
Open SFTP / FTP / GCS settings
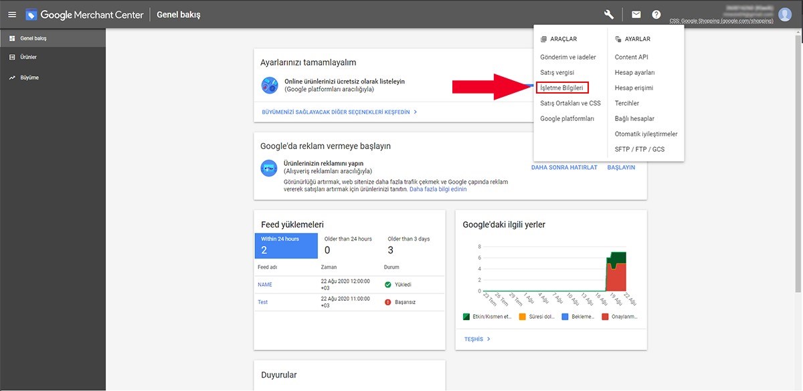tap(640, 149)
